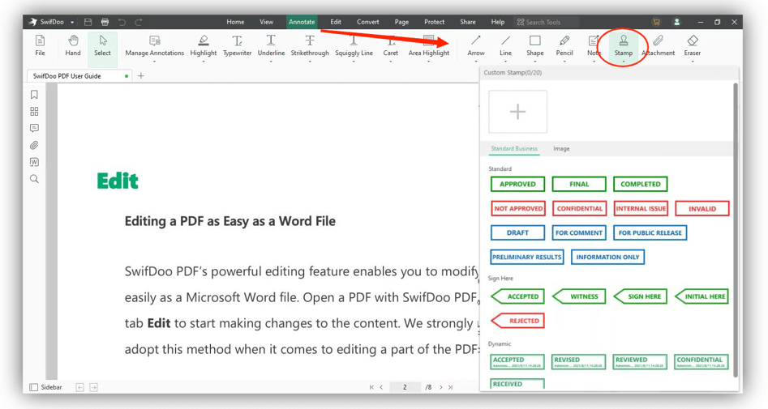The height and width of the screenshot is (409, 768).
Task: Select the Attachment tool
Action: click(659, 45)
